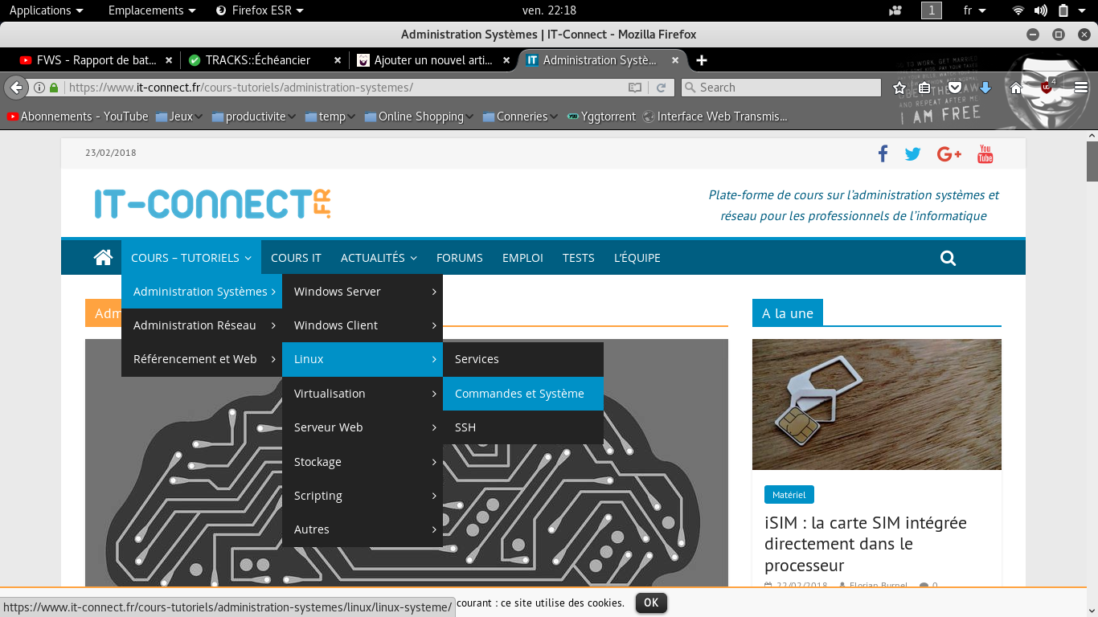The image size is (1098, 617).
Task: Show bookmarks list icon in toolbar
Action: tap(925, 88)
